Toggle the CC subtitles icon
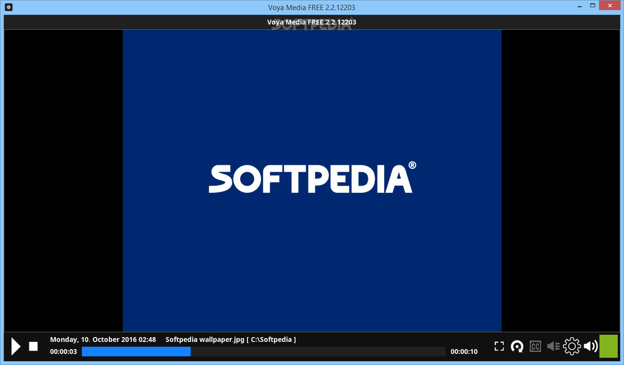Screen dimensions: 624x365 coord(535,346)
